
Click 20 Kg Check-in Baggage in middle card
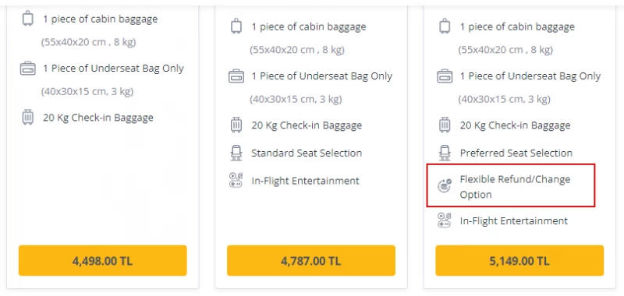coord(307,125)
